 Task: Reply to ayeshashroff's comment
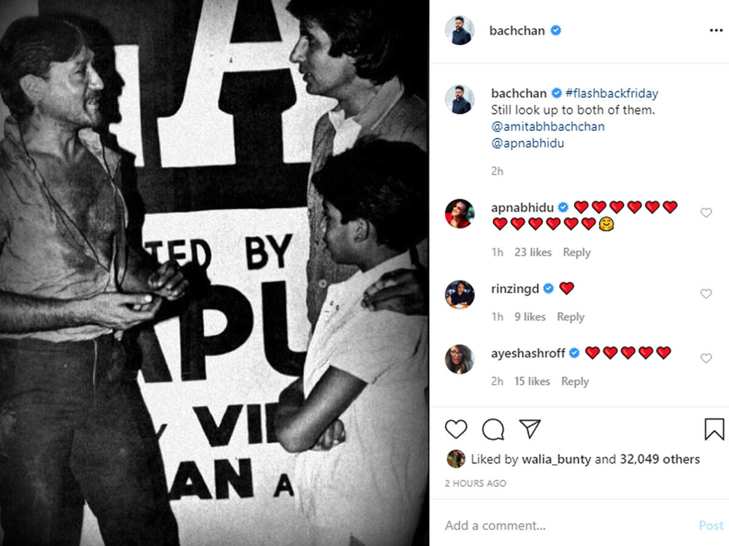tap(575, 382)
